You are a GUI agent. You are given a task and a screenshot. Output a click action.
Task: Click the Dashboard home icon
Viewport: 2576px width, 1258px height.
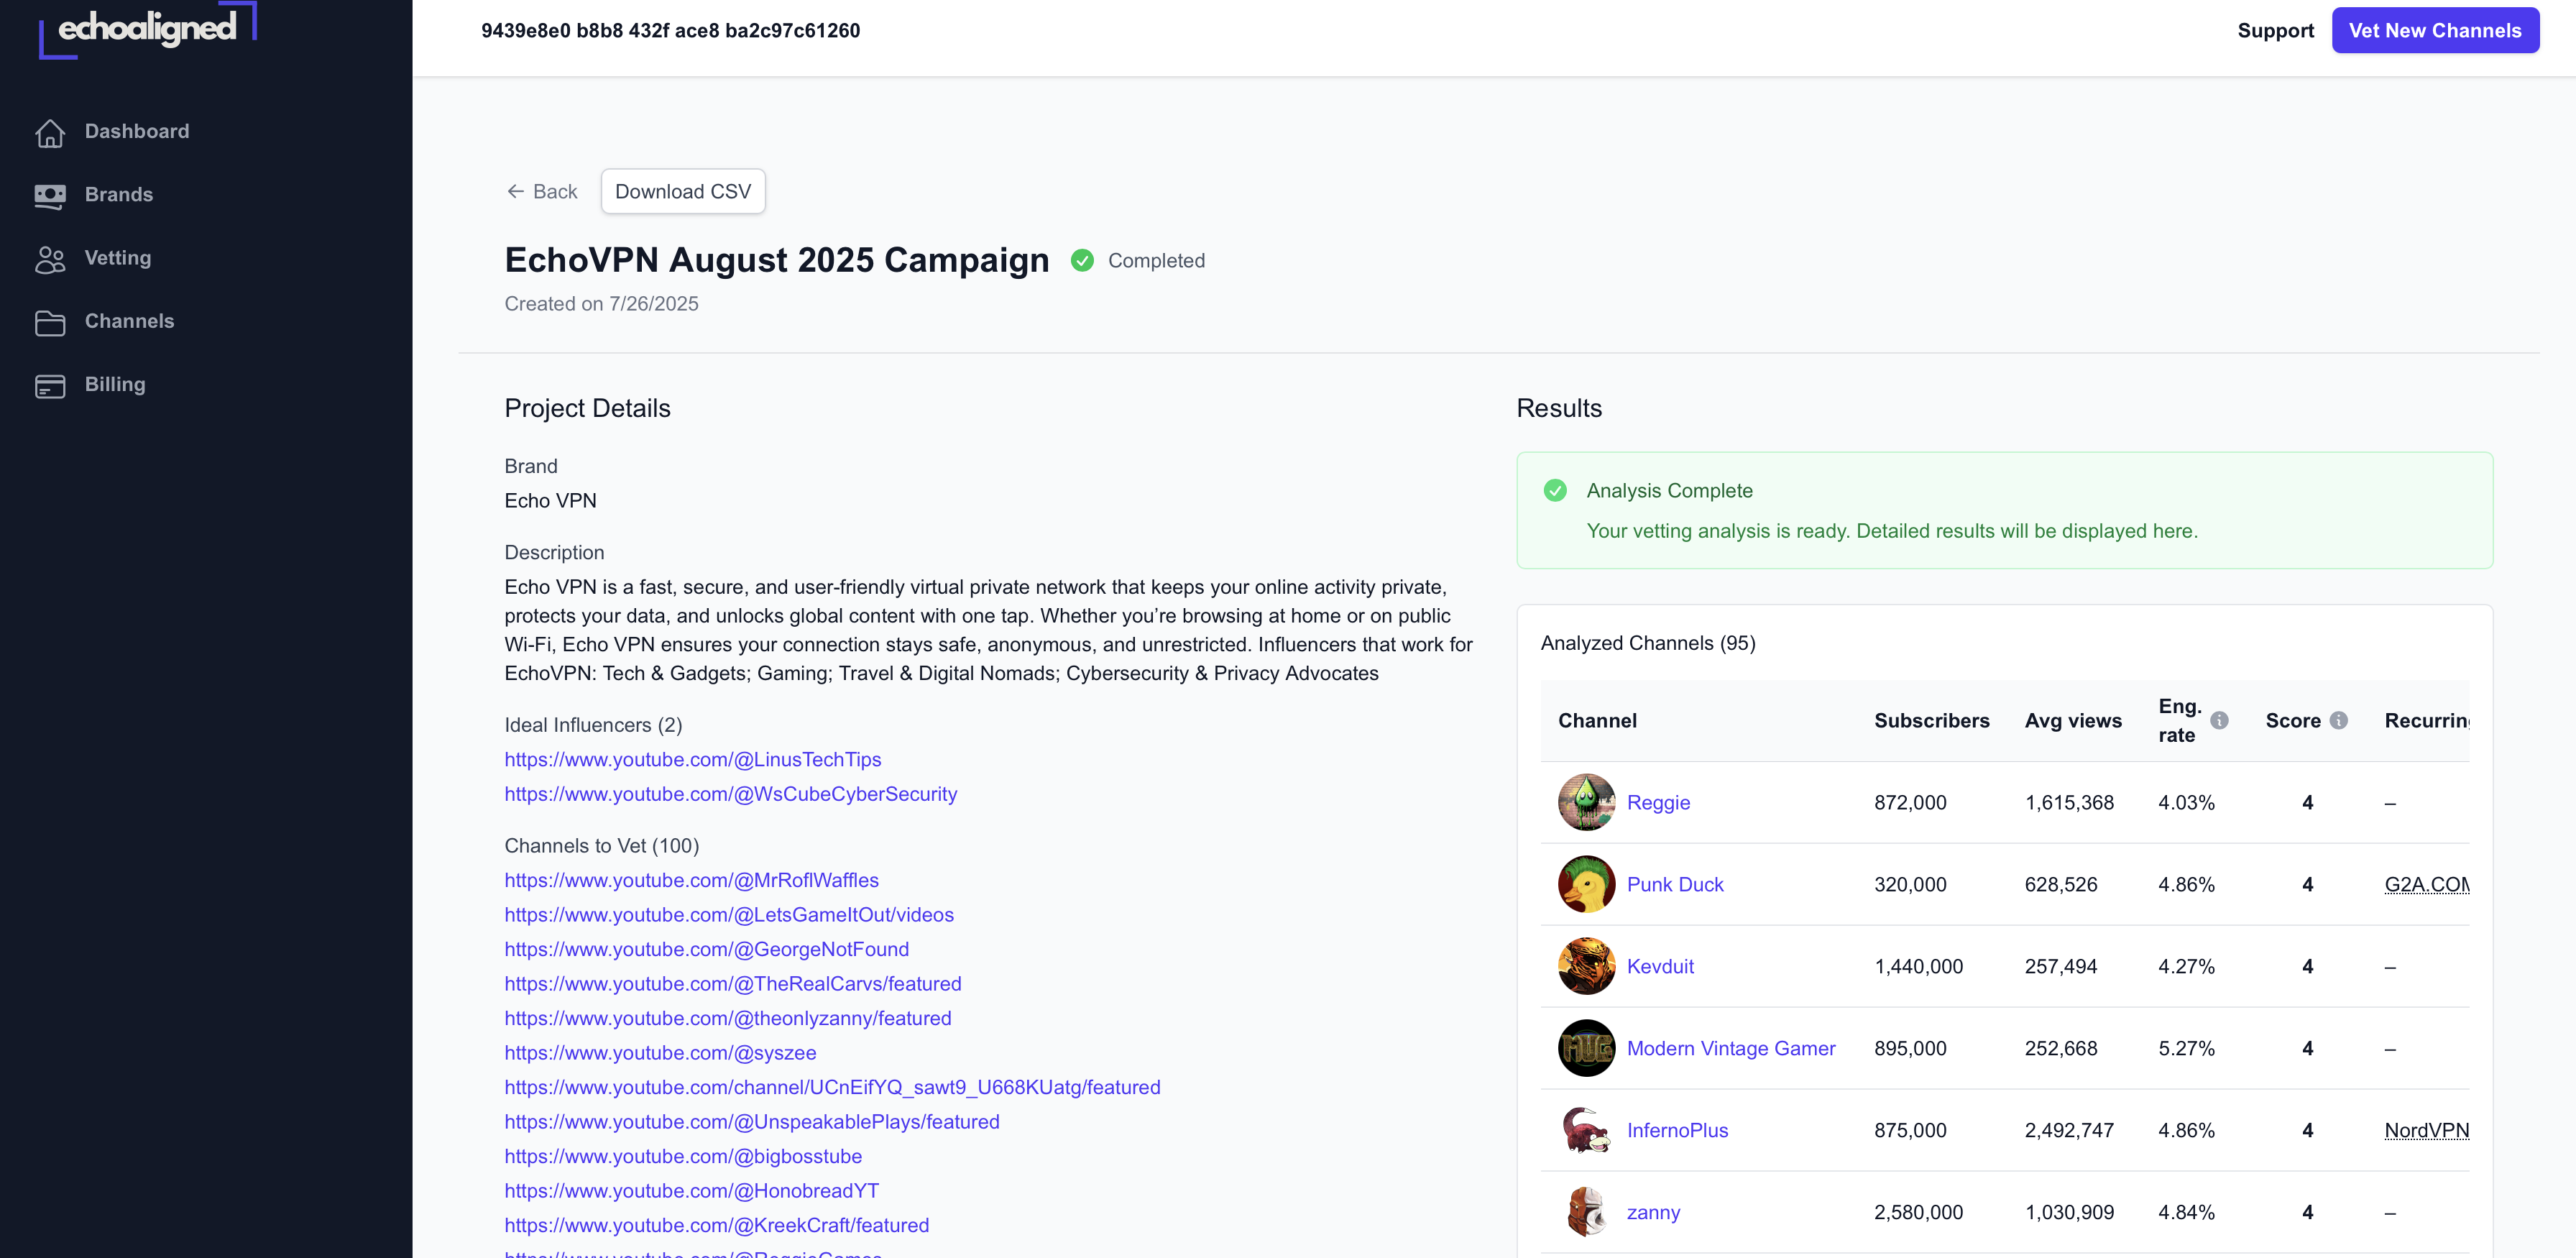coord(50,132)
